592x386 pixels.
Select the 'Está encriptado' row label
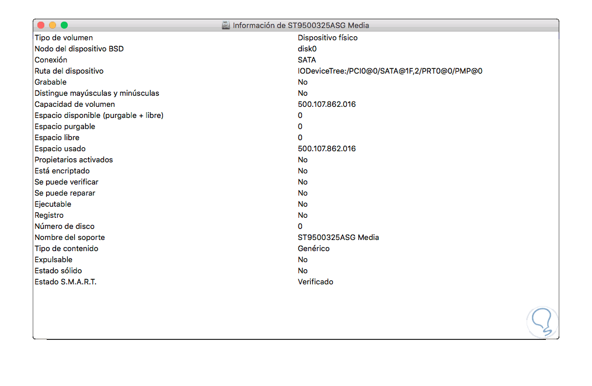[x=62, y=171]
